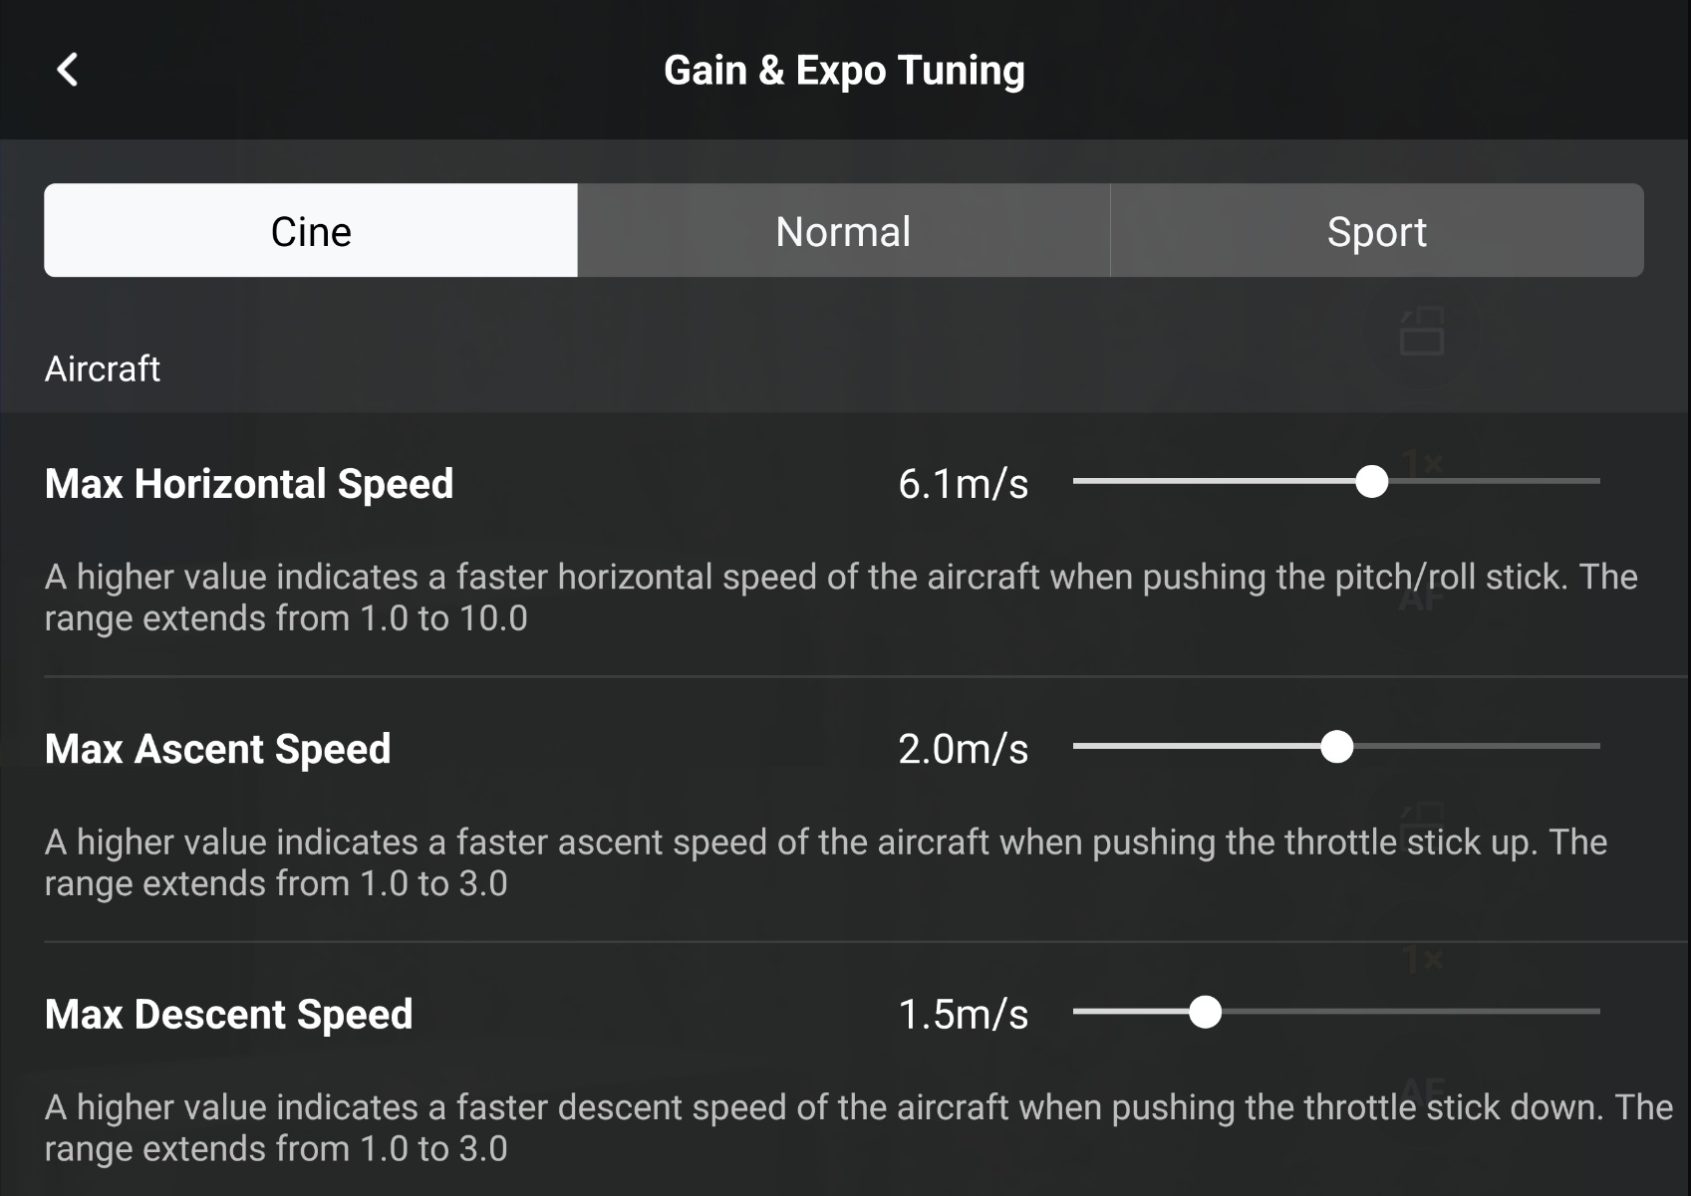Click the descent speed description text
This screenshot has width=1691, height=1196.
[x=857, y=1127]
